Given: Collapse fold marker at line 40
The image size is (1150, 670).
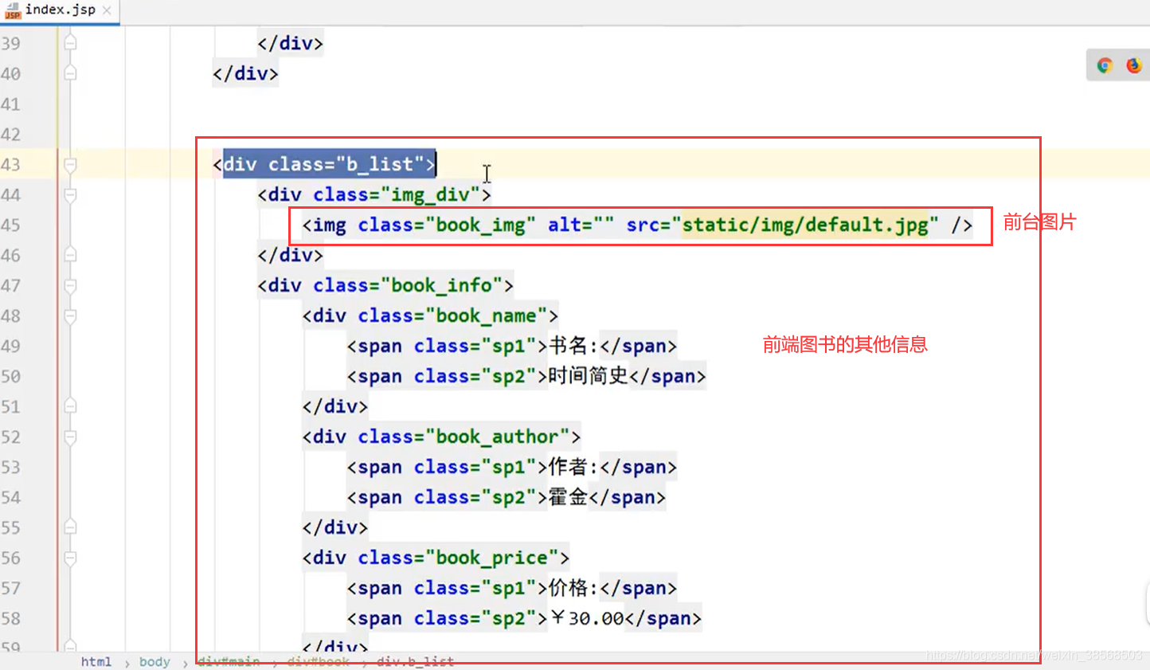Looking at the screenshot, I should tap(70, 73).
